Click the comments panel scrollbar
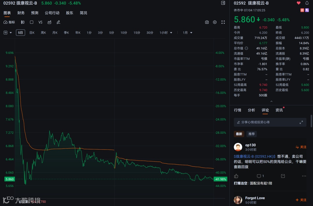313x206 pixels. coord(311,121)
